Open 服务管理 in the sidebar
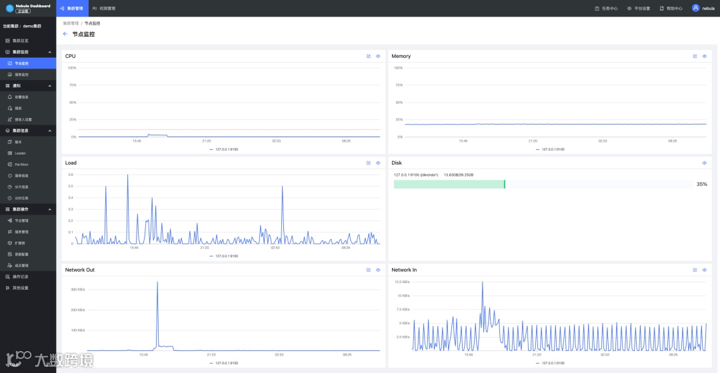Viewport: 720px width, 373px height. 28,232
